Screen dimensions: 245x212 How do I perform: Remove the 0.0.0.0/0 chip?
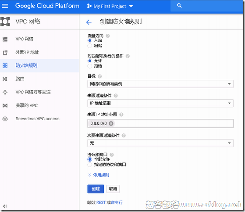tap(111, 123)
